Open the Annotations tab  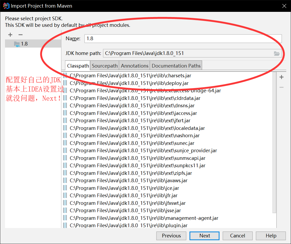pos(135,66)
